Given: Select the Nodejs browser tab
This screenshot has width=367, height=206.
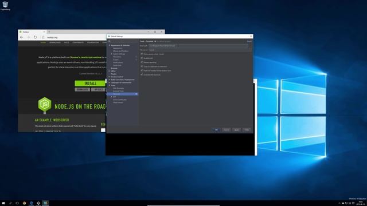Looking at the screenshot, I should tap(32, 32).
